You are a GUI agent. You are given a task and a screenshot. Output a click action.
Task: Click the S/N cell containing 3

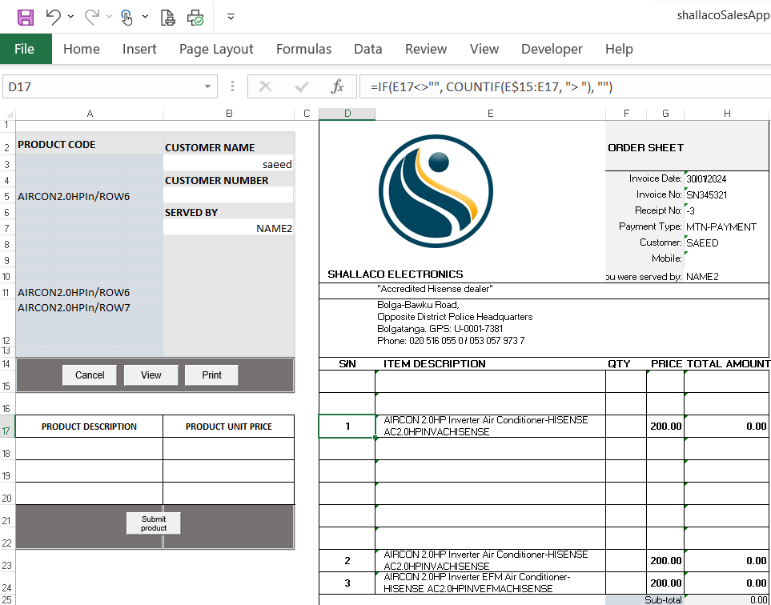pyautogui.click(x=347, y=583)
